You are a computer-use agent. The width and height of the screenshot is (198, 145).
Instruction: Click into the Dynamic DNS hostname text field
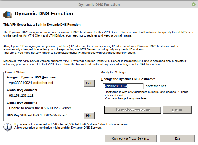pyautogui.click(x=123, y=86)
